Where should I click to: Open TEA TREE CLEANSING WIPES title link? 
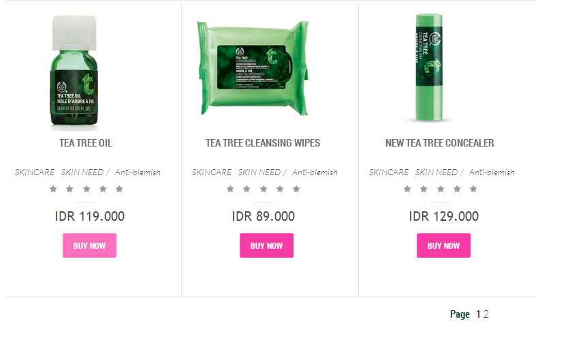pyautogui.click(x=263, y=142)
